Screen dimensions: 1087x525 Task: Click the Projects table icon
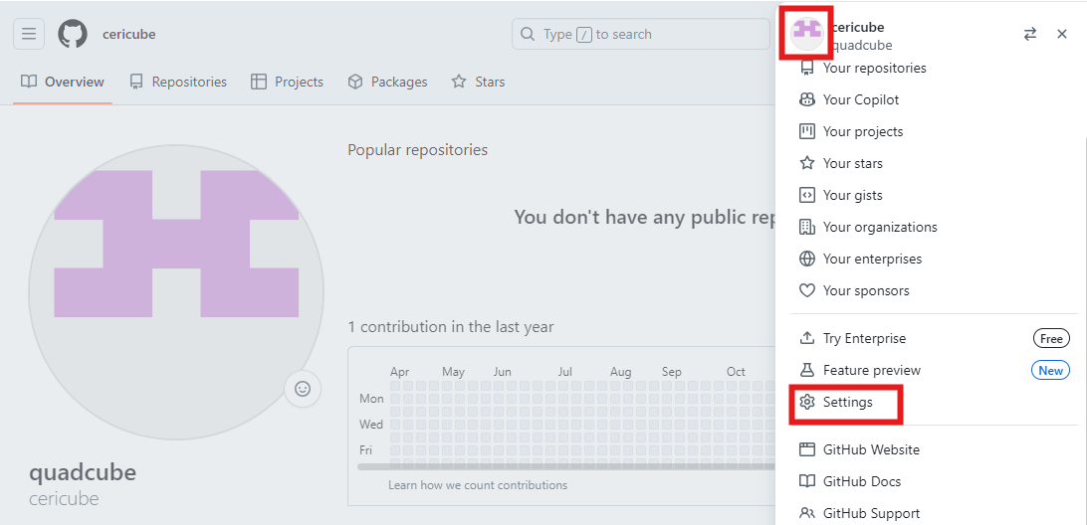(x=259, y=82)
